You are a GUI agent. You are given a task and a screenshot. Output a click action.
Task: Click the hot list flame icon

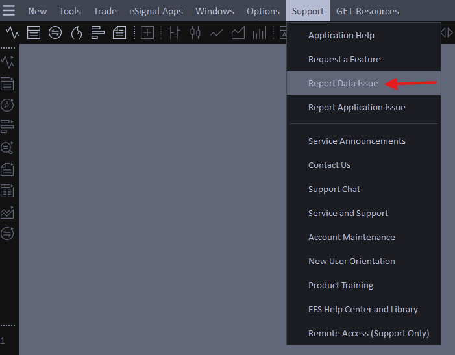point(77,33)
